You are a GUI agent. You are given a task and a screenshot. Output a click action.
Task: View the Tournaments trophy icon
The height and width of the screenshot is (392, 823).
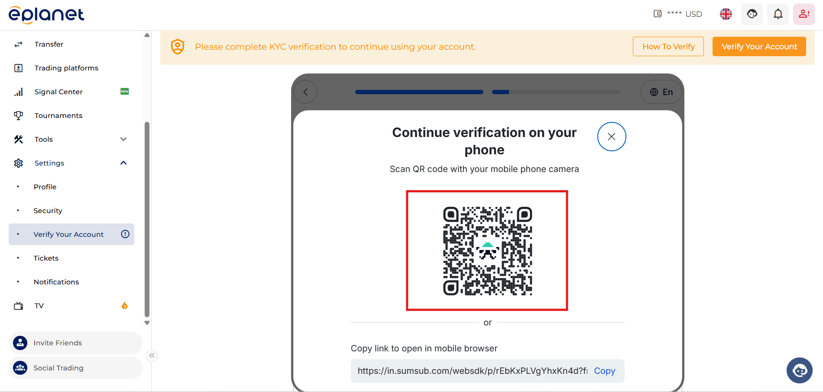pos(18,115)
